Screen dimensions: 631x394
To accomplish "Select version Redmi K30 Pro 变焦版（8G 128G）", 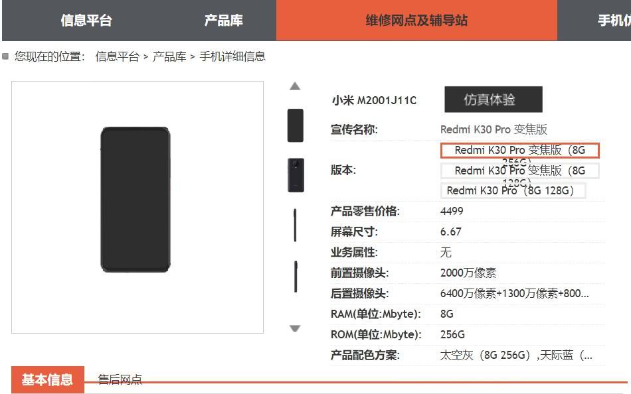I will coord(520,170).
